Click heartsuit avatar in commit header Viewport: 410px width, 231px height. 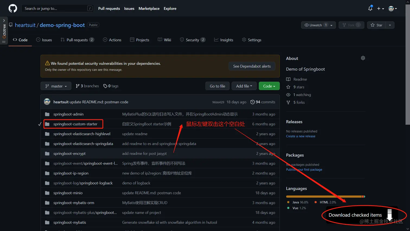[x=47, y=102]
